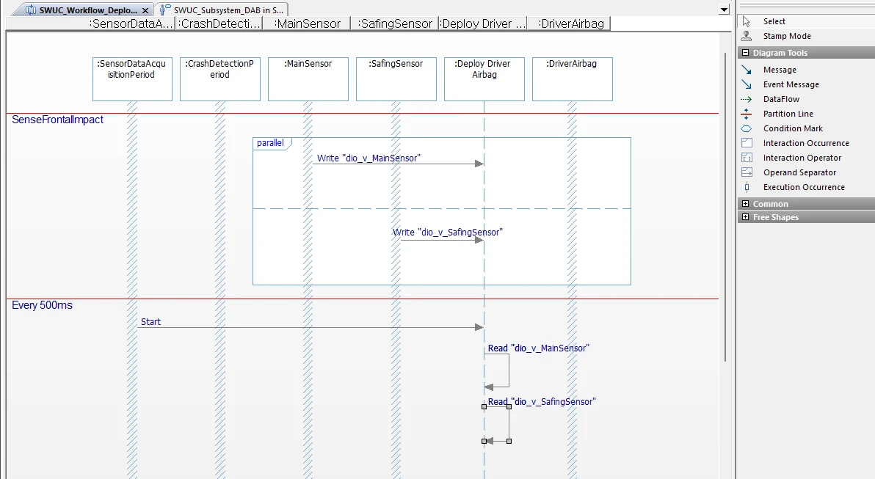
Task: Collapse the Diagram Tools section
Action: [x=746, y=52]
